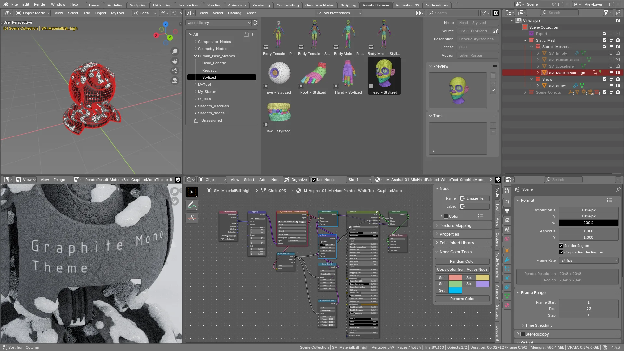Open the Slot 1 material slot dropdown
The height and width of the screenshot is (351, 624).
pyautogui.click(x=359, y=180)
